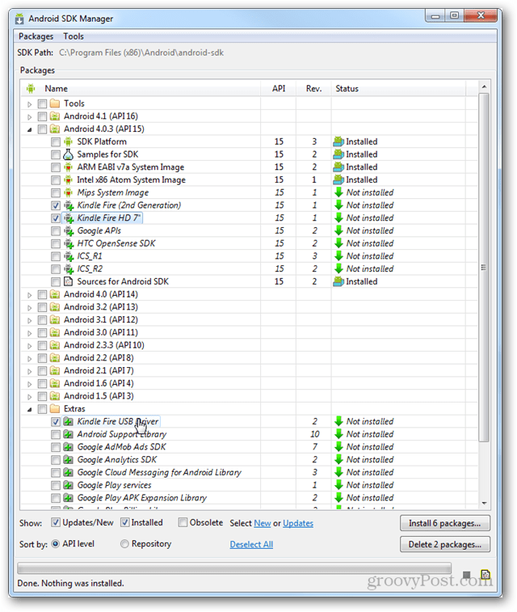Click the SDK Platform android icon
Image resolution: width=517 pixels, height=612 pixels.
pos(68,141)
